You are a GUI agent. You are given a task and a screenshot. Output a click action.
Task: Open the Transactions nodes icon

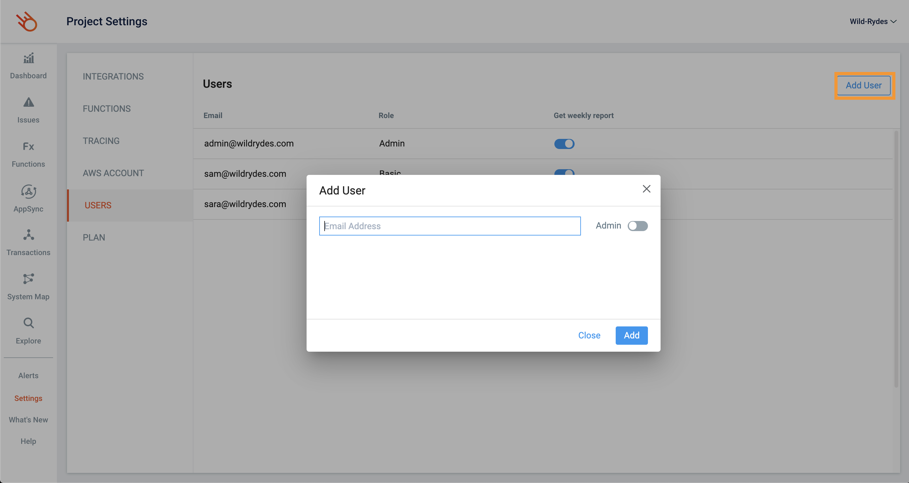pyautogui.click(x=28, y=235)
